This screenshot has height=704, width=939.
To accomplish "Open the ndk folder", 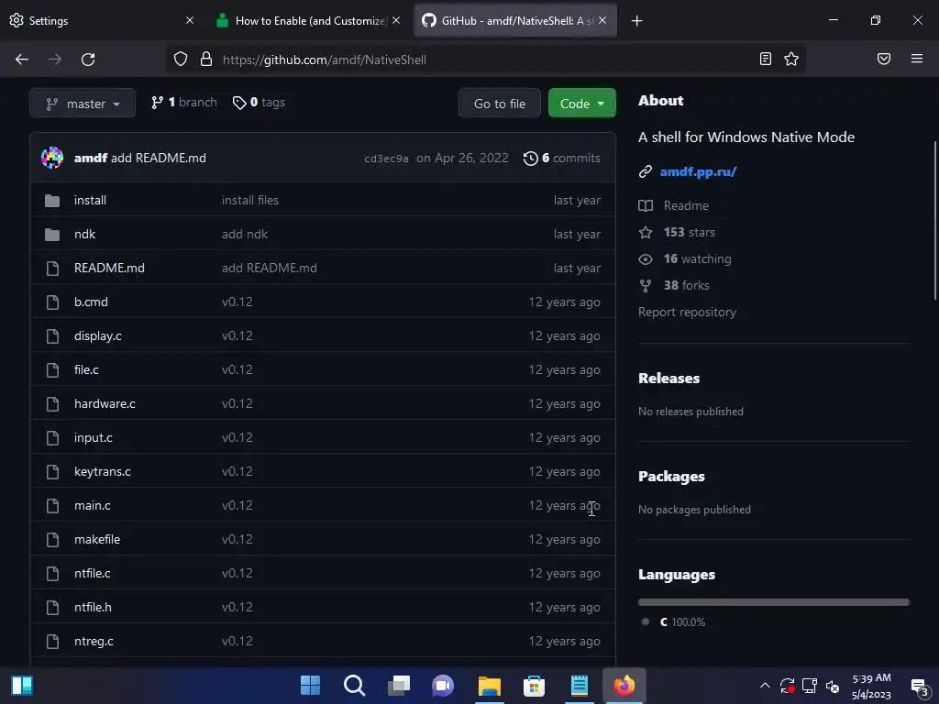I will (84, 234).
